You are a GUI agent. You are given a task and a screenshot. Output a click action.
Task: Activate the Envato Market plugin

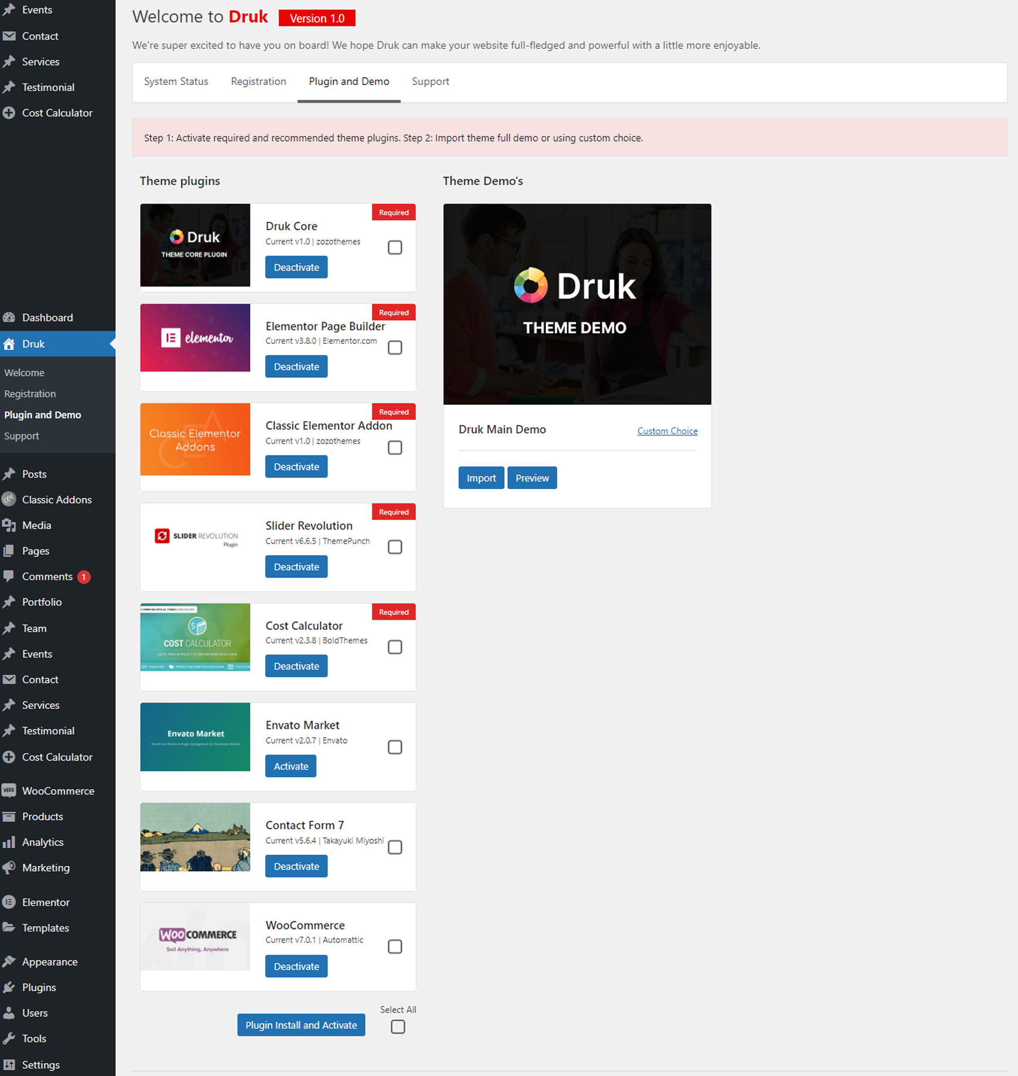pos(291,766)
